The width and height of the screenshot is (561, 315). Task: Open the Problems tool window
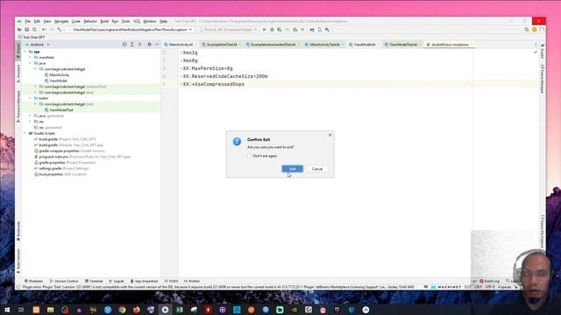pyautogui.click(x=33, y=281)
